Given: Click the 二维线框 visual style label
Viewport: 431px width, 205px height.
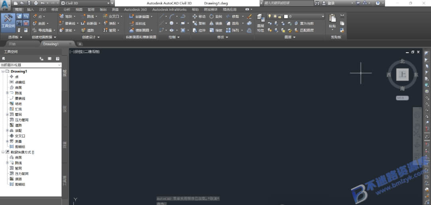Looking at the screenshot, I should [92, 51].
